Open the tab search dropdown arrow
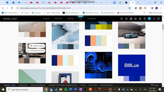The width and height of the screenshot is (164, 92). point(3,3)
